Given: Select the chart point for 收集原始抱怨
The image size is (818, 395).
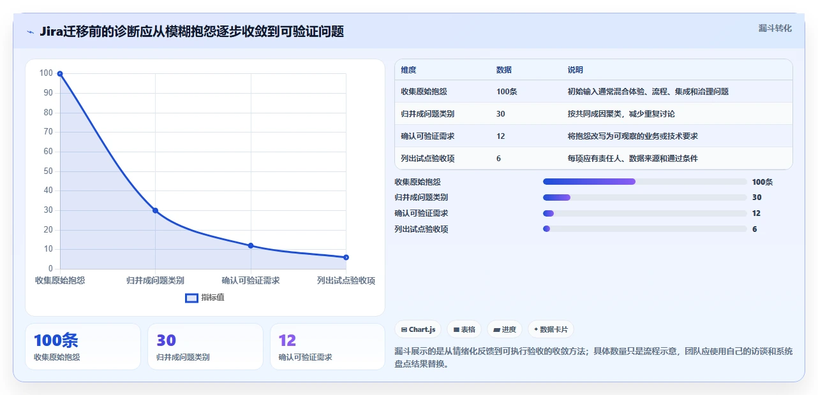Looking at the screenshot, I should 60,74.
